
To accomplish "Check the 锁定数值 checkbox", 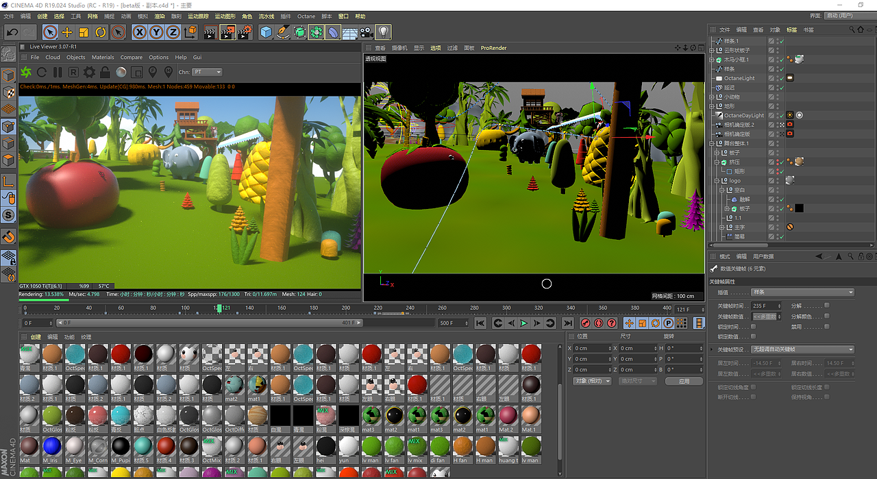I will click(754, 337).
